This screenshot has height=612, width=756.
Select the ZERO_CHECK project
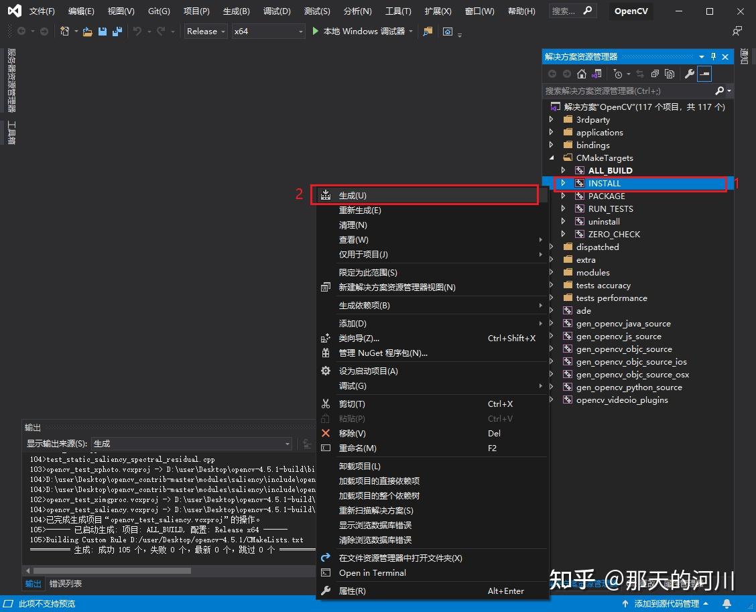[614, 234]
